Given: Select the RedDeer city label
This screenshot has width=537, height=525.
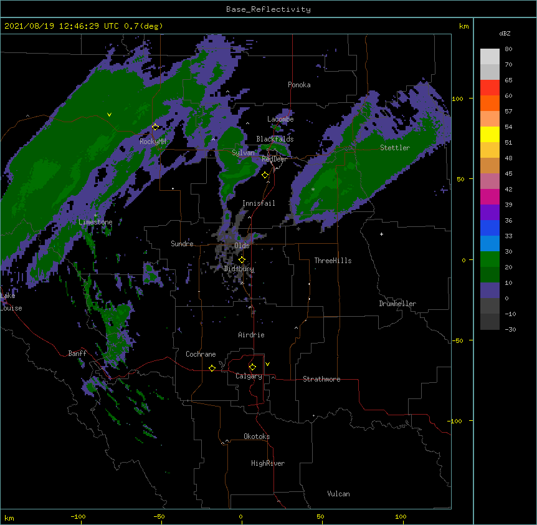Looking at the screenshot, I should coord(274,159).
